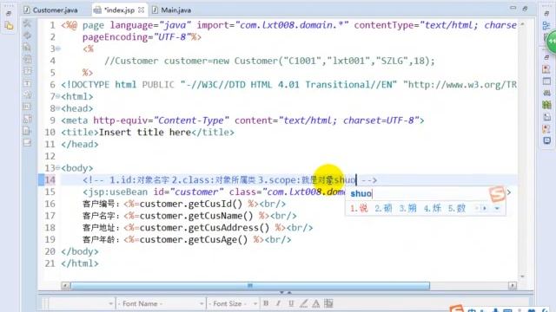
Task: Click 'customer.getCusId()' on line 16
Action: pos(191,204)
